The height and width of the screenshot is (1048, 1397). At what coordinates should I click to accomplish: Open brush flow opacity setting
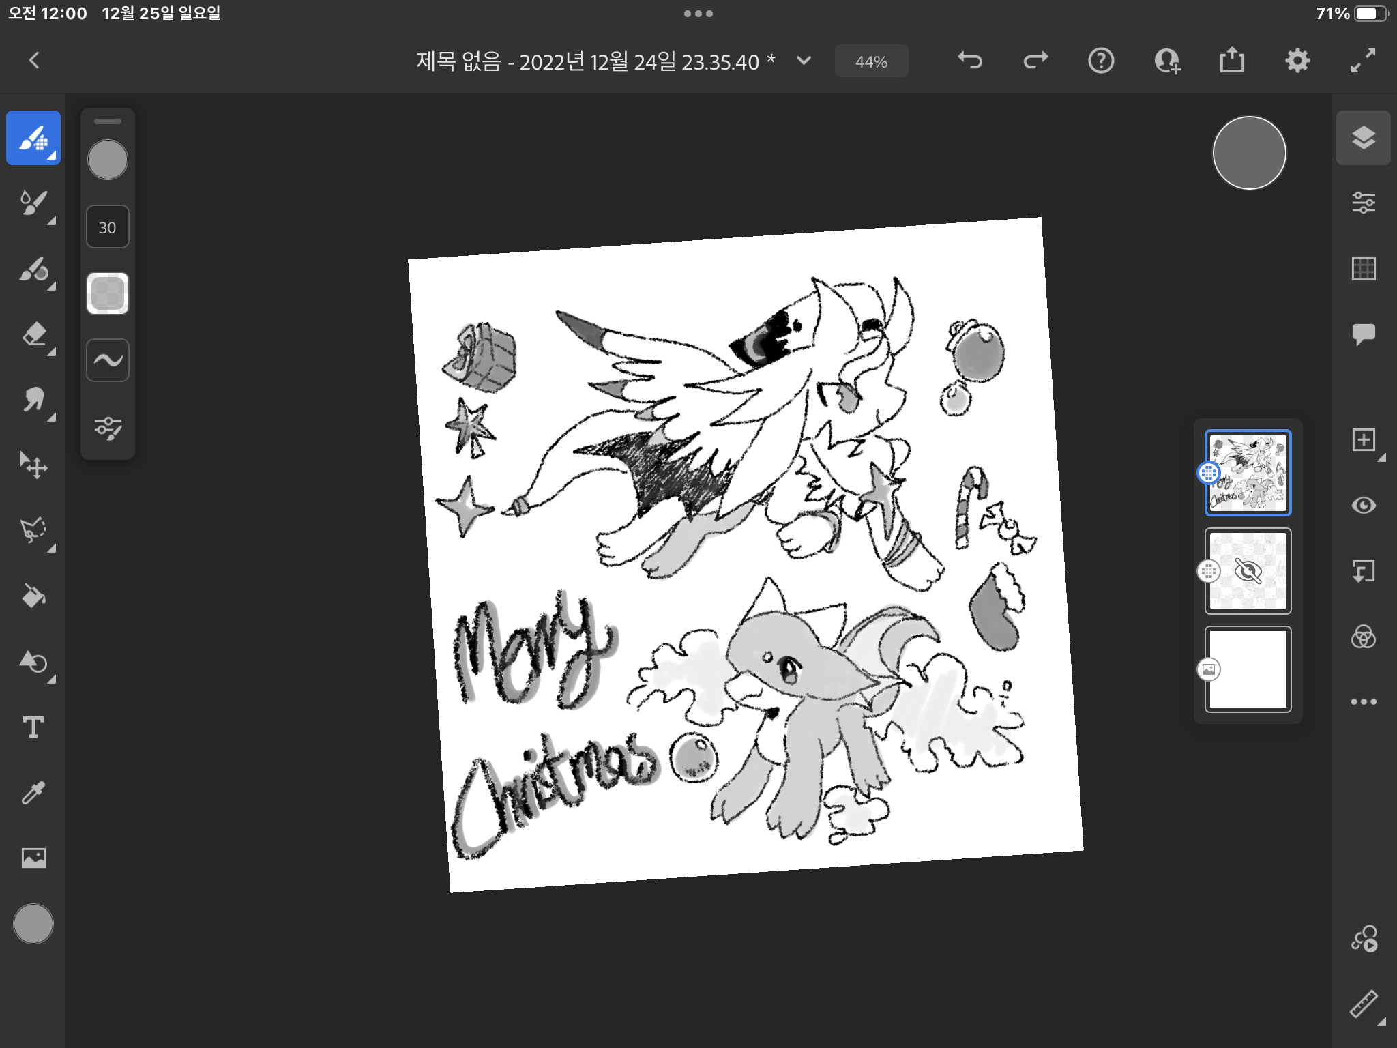(108, 293)
